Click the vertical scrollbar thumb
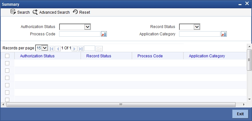The height and width of the screenshot is (121, 252). (249, 60)
